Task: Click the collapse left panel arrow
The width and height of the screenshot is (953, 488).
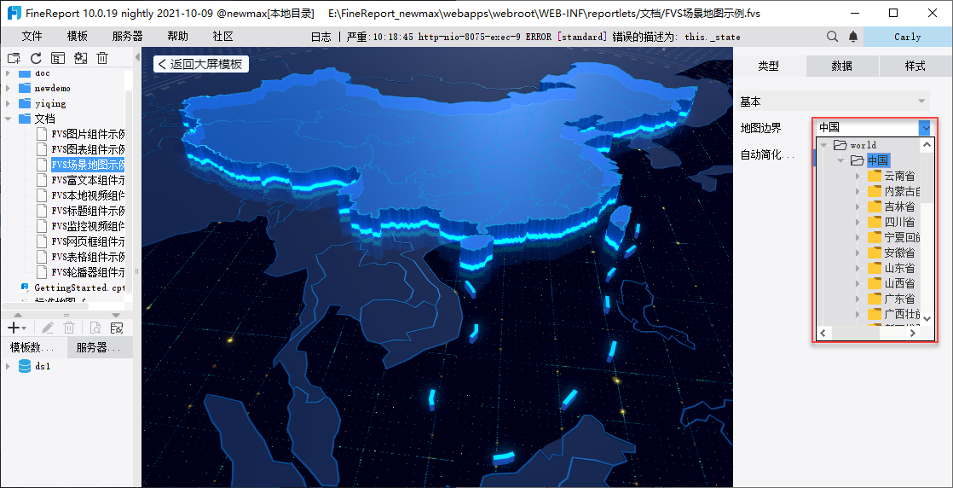Action: (x=137, y=57)
